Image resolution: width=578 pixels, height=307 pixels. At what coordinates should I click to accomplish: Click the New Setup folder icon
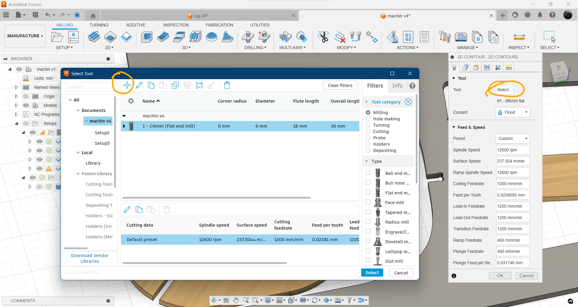click(x=57, y=37)
